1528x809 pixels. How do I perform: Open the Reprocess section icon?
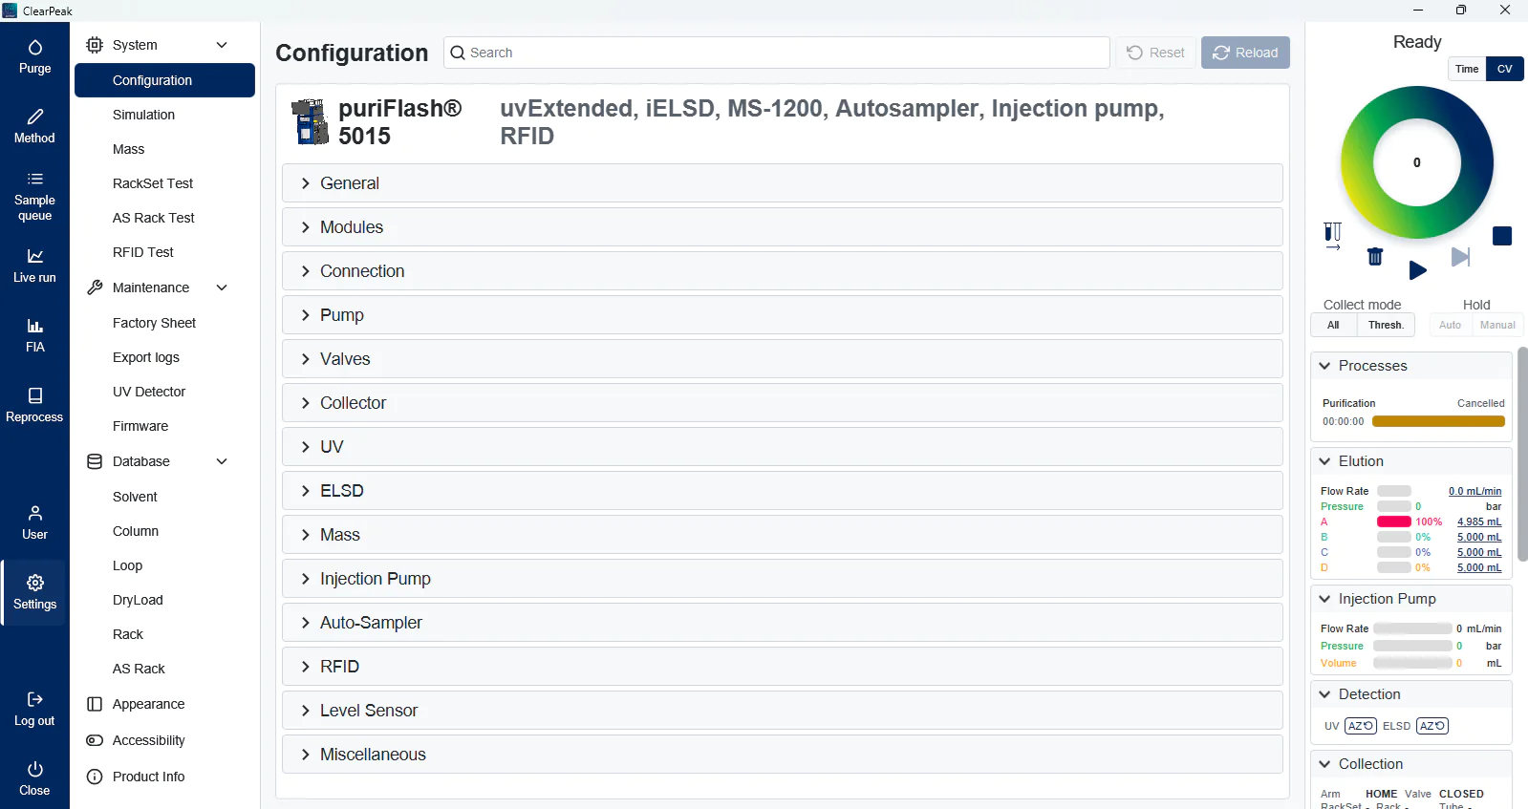35,395
